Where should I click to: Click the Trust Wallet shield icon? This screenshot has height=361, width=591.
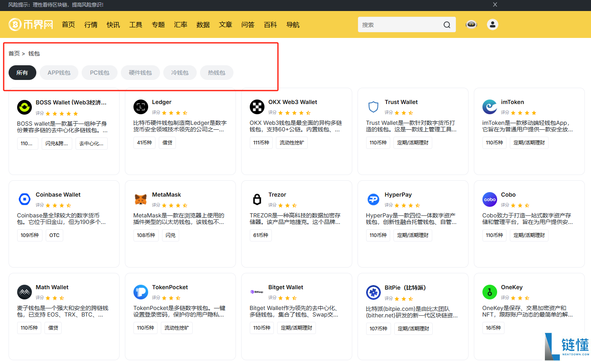pos(373,107)
